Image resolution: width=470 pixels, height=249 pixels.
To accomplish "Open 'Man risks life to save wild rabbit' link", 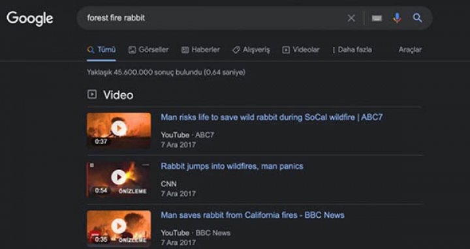I will point(272,117).
